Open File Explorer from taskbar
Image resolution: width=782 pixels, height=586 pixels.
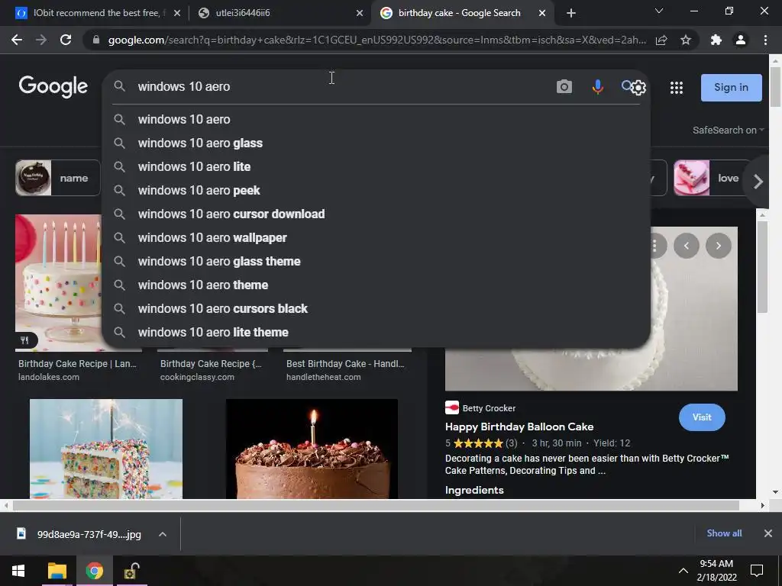[57, 571]
